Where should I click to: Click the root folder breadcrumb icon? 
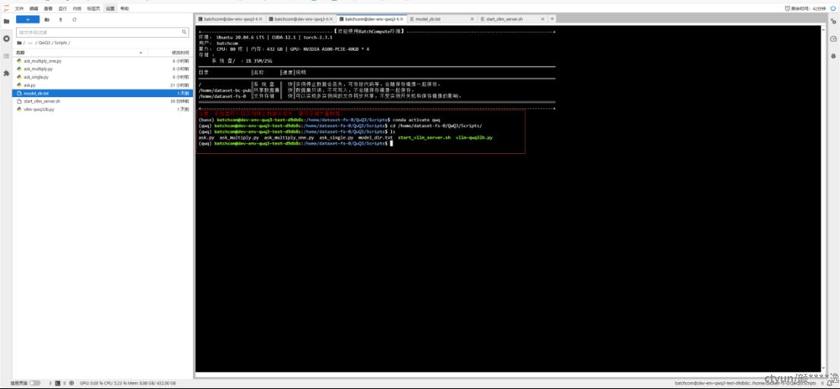click(20, 42)
